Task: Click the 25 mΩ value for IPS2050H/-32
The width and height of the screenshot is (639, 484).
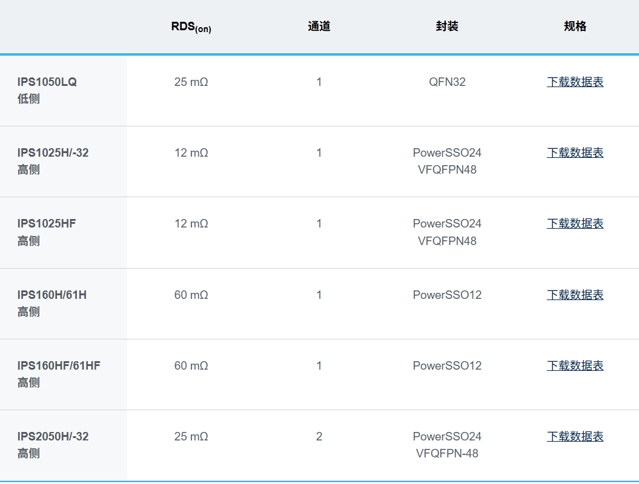Action: (191, 436)
